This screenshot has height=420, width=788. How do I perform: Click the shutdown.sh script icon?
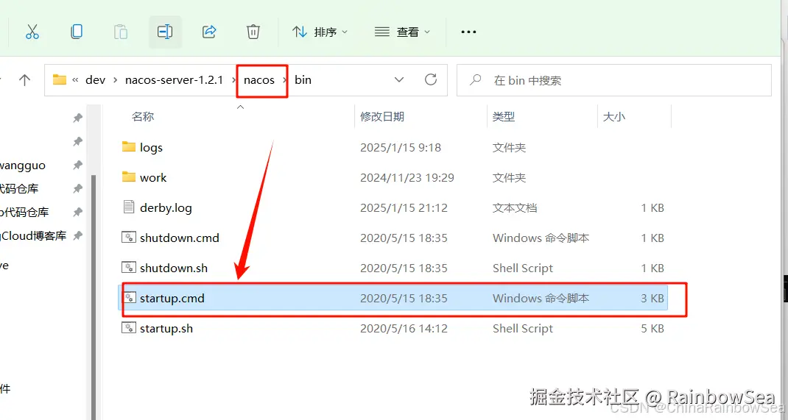pyautogui.click(x=129, y=268)
